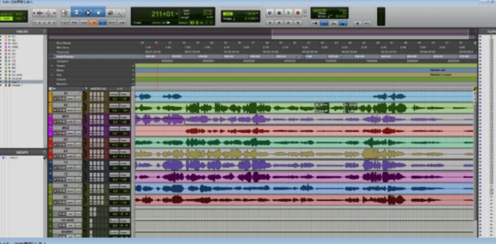Open the Tracks list panel menu
The height and width of the screenshot is (244, 496).
44,31
